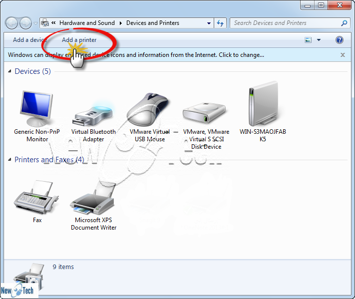This screenshot has width=355, height=299.
Task: Click the Virtual Bluetooth Adapter label
Action: click(x=93, y=135)
